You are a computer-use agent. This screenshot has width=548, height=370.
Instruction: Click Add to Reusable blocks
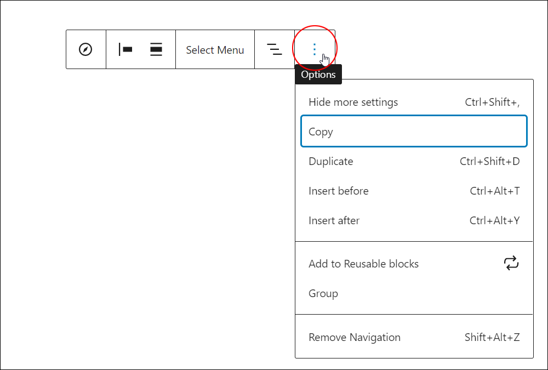click(x=414, y=264)
